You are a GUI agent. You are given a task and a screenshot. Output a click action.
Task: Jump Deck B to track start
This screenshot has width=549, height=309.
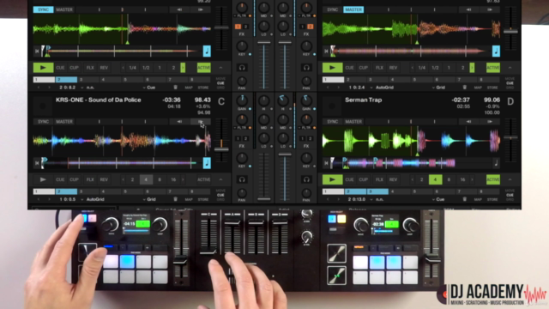click(326, 51)
